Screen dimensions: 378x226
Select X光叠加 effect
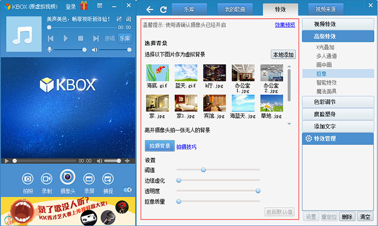[325, 47]
